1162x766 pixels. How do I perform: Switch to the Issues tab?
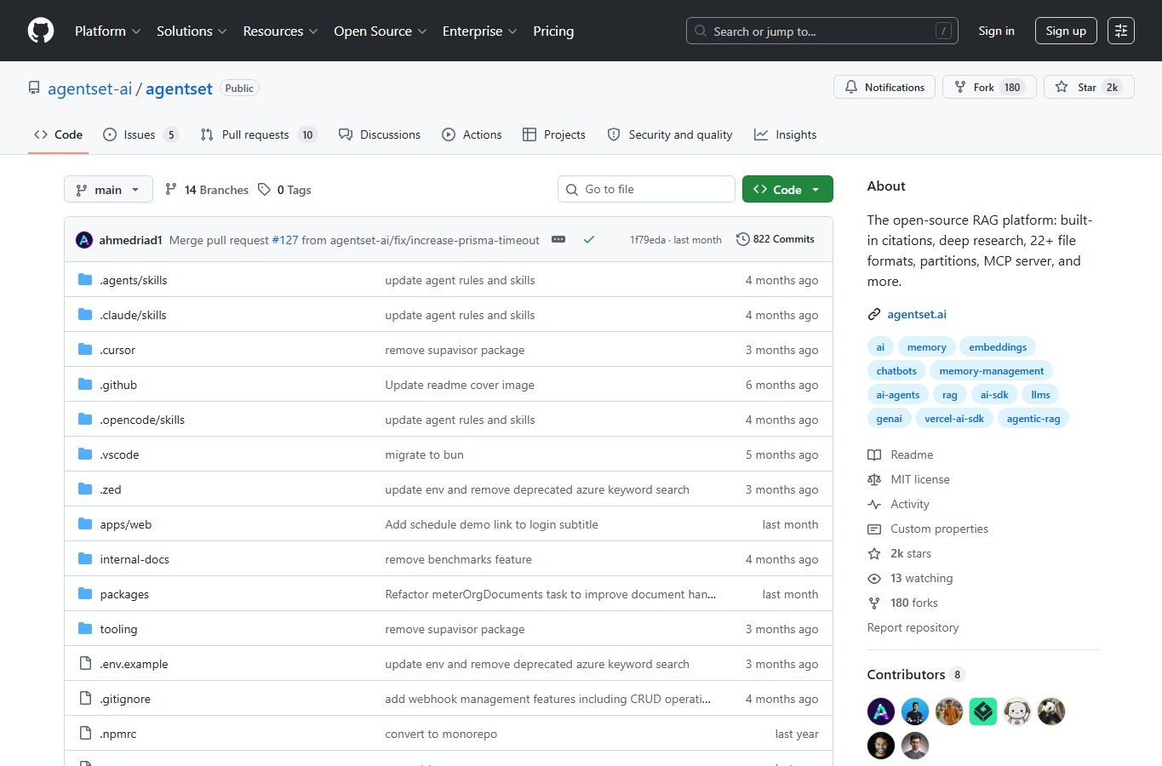pos(140,134)
